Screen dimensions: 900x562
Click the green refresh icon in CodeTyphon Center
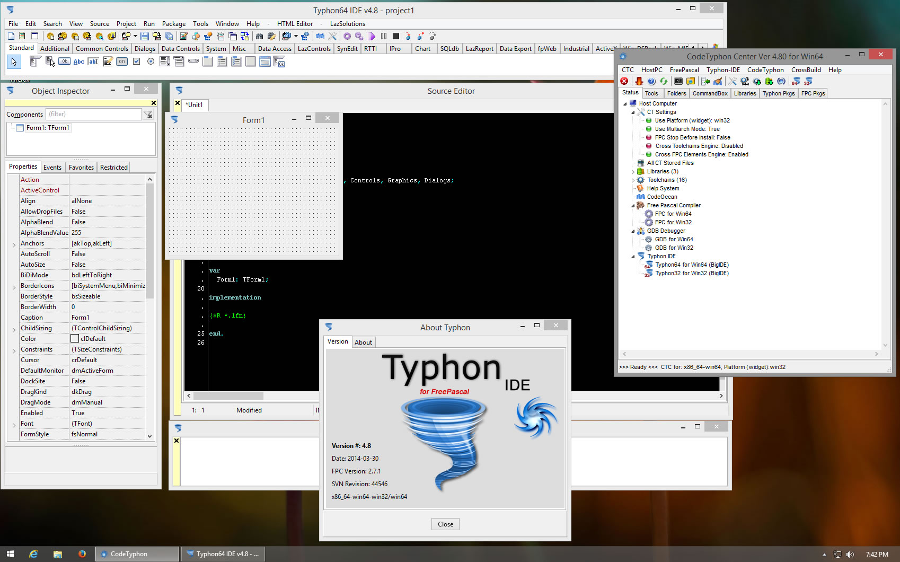click(664, 81)
